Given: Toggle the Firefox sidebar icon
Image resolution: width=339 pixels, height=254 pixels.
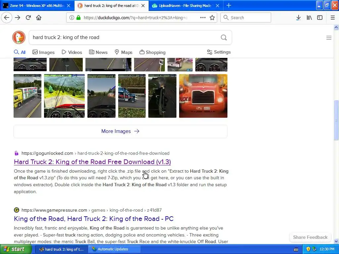Looking at the screenshot, I should coord(320,18).
